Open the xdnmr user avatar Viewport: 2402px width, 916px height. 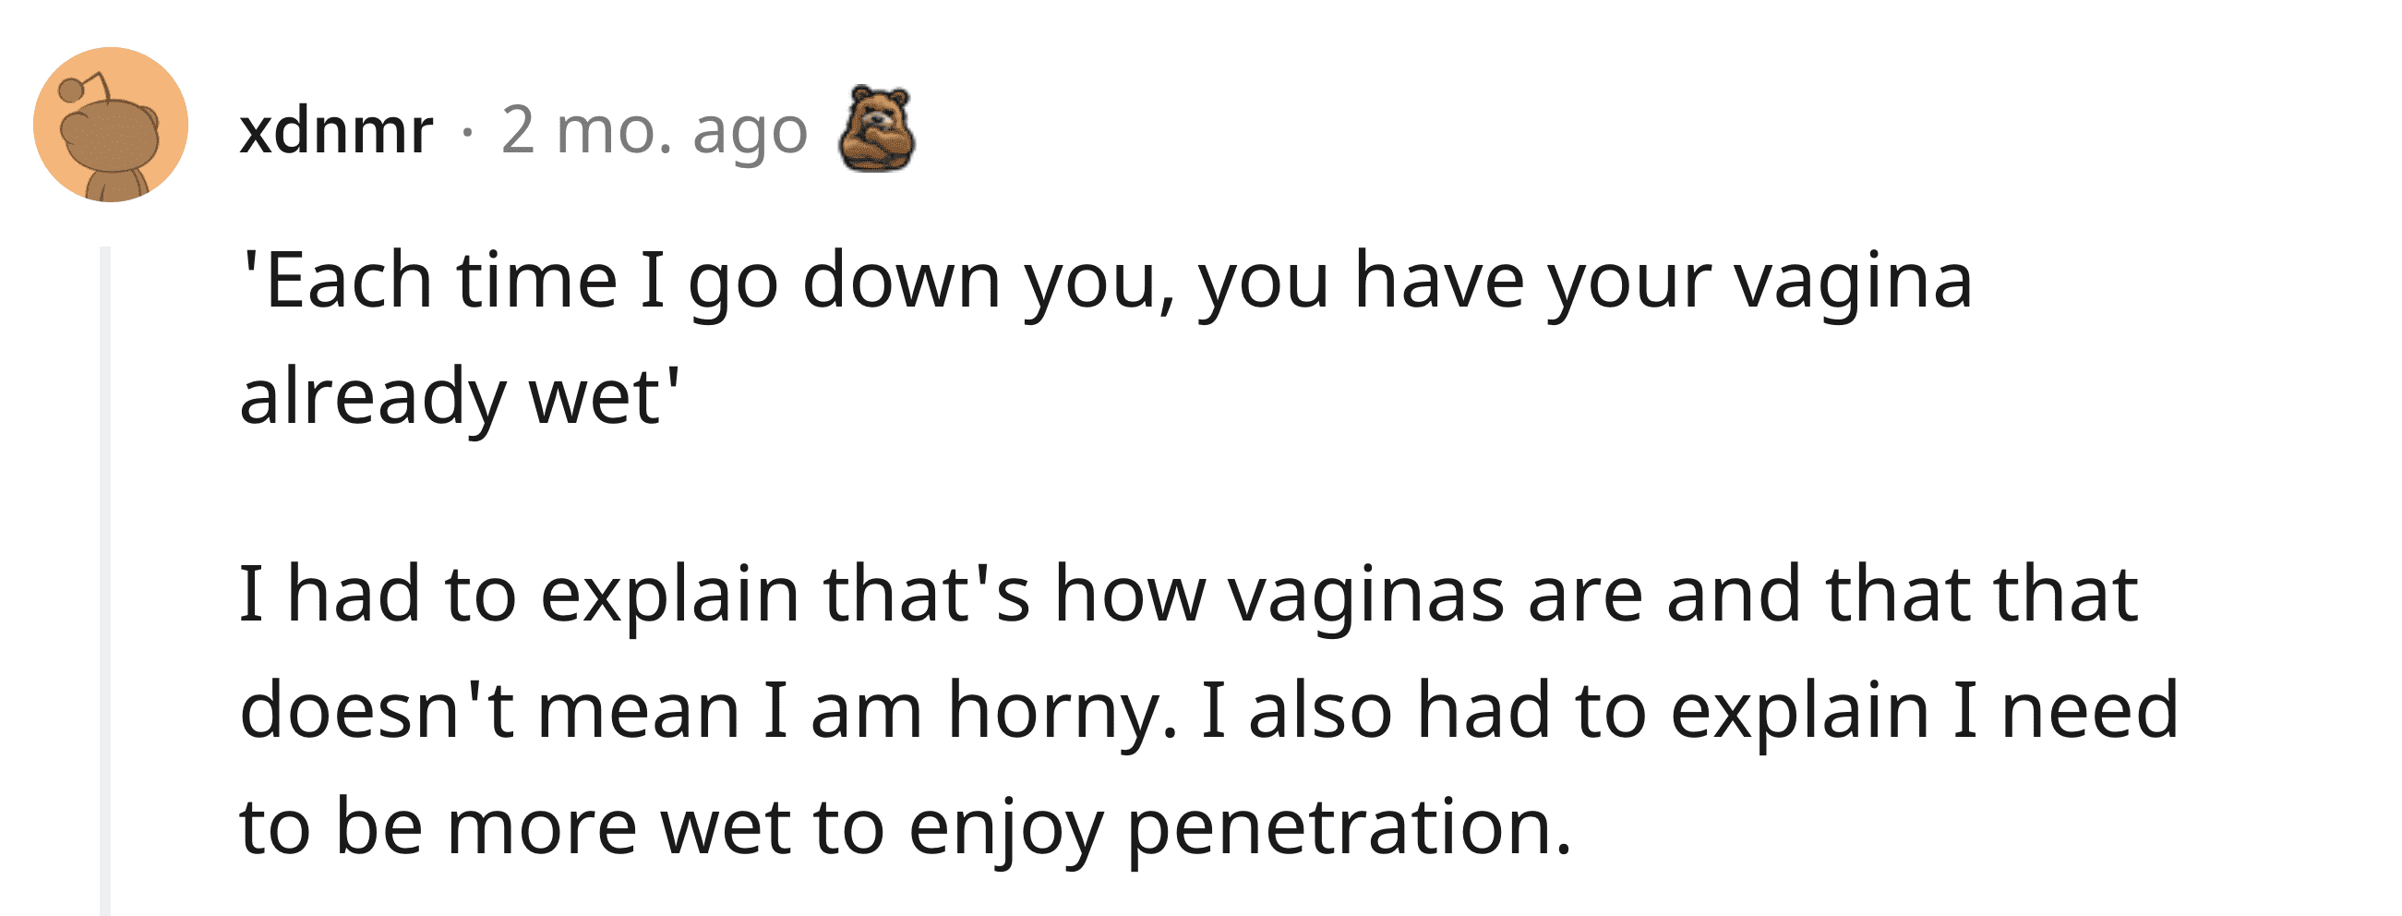[x=110, y=124]
